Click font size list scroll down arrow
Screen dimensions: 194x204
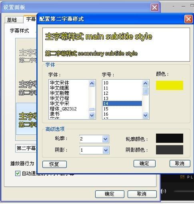click(x=145, y=115)
